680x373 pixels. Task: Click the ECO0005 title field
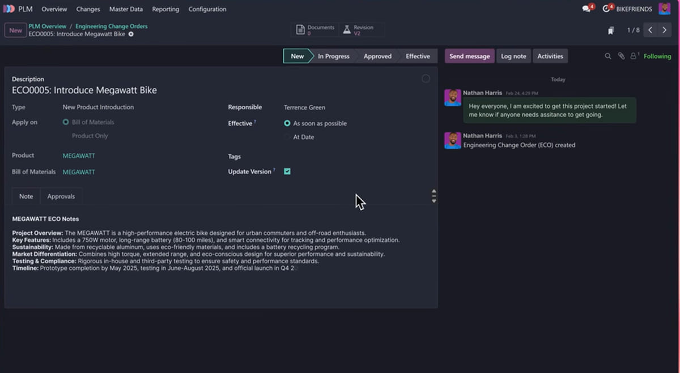[84, 91]
